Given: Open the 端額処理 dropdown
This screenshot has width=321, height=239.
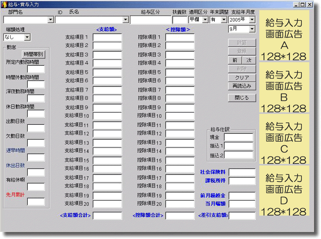Looking at the screenshot, I should pos(27,37).
